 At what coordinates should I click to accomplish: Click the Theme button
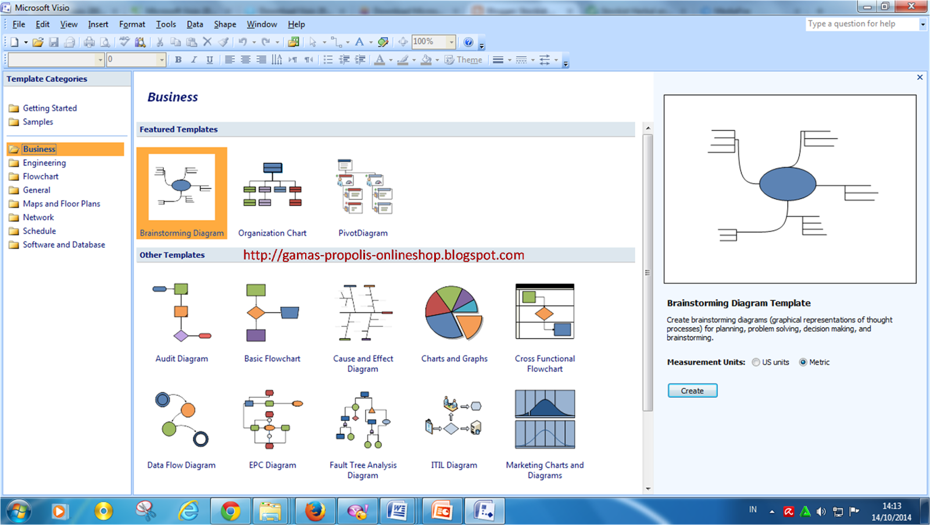pyautogui.click(x=463, y=60)
